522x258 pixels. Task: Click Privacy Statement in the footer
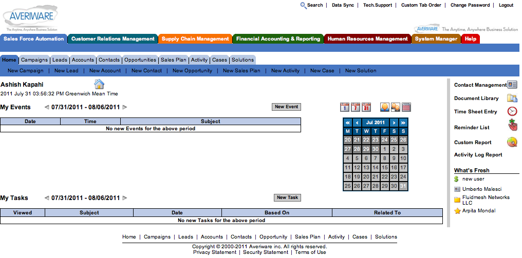click(x=215, y=252)
